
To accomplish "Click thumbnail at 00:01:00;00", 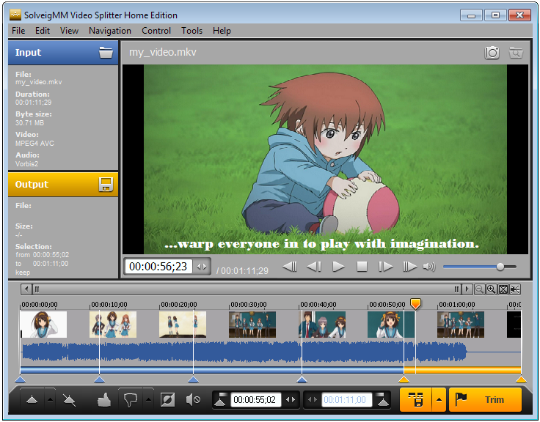I will tap(461, 325).
